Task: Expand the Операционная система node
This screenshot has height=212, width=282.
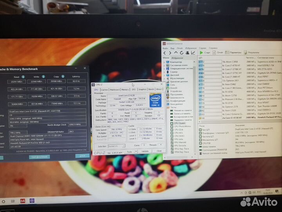Action: click(x=164, y=68)
